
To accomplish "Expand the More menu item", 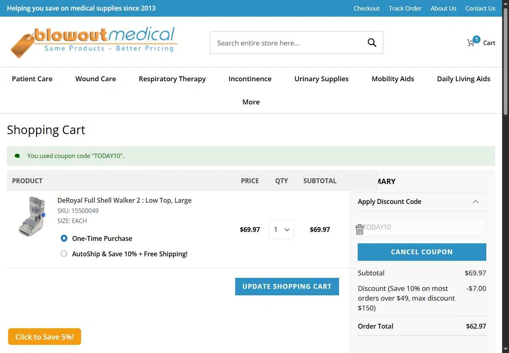I will click(251, 102).
